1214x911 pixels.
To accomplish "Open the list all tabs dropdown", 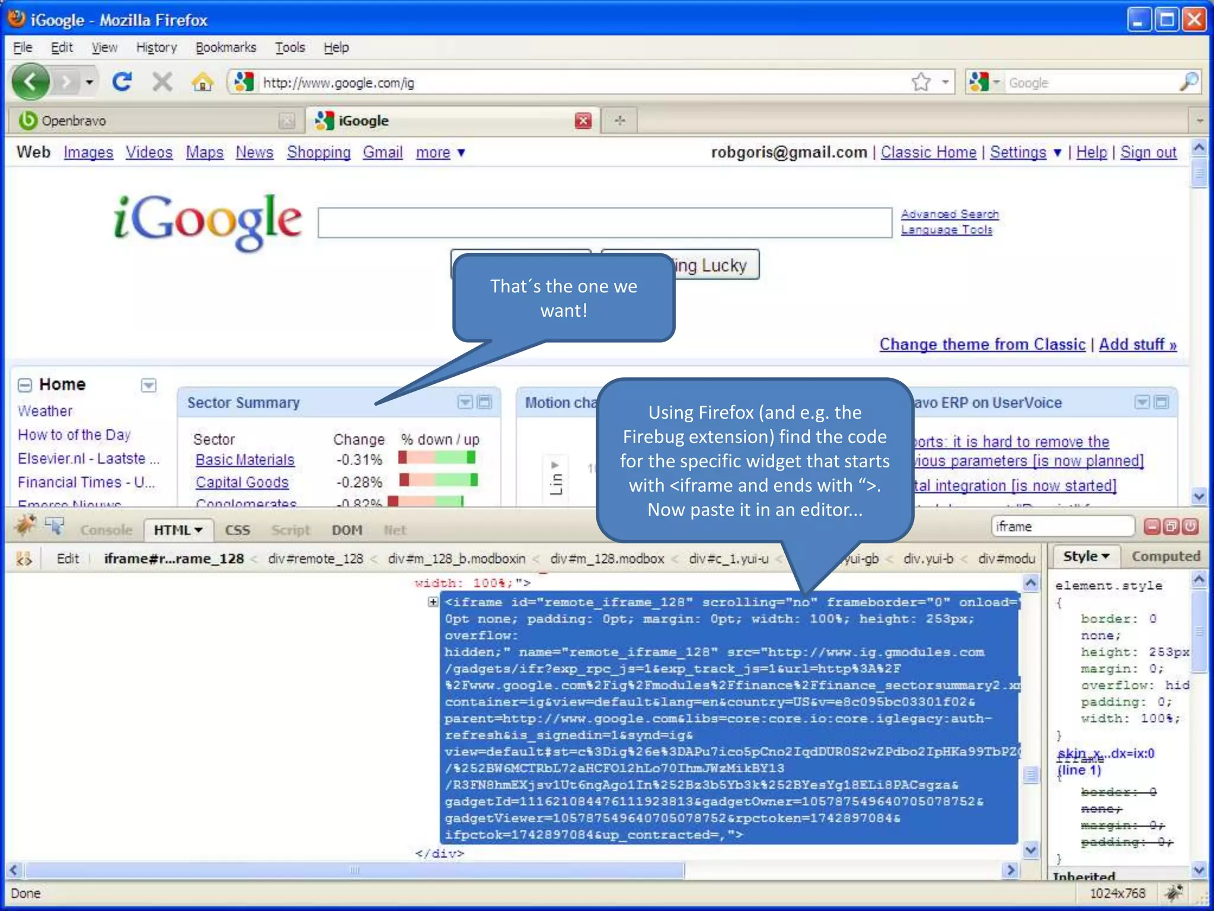I will [1199, 120].
